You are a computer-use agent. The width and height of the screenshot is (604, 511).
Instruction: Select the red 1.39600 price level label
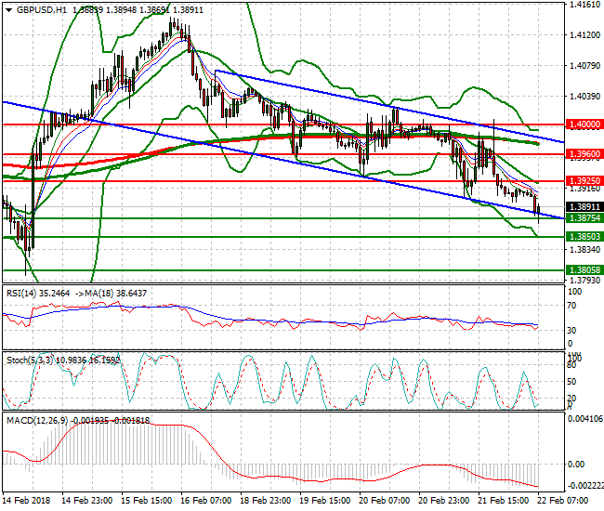click(x=584, y=154)
